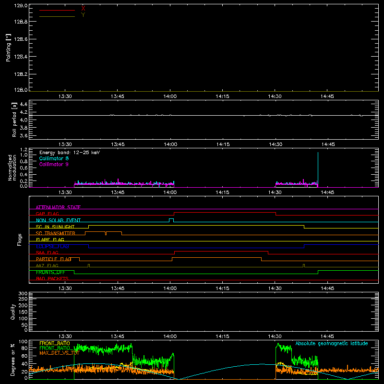Click the 129.0 tick on Pointing axis
This screenshot has height=384, width=384.
pos(21,6)
